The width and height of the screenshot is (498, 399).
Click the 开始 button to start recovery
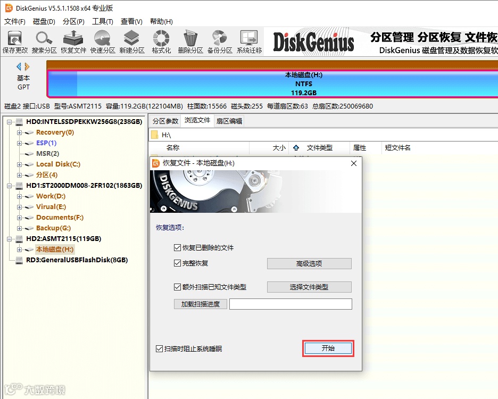click(x=328, y=348)
